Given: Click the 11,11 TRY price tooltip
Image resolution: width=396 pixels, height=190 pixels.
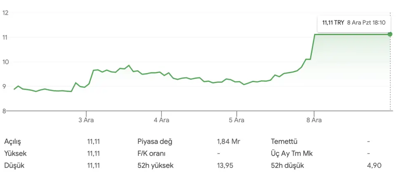Looking at the screenshot, I should click(x=354, y=23).
